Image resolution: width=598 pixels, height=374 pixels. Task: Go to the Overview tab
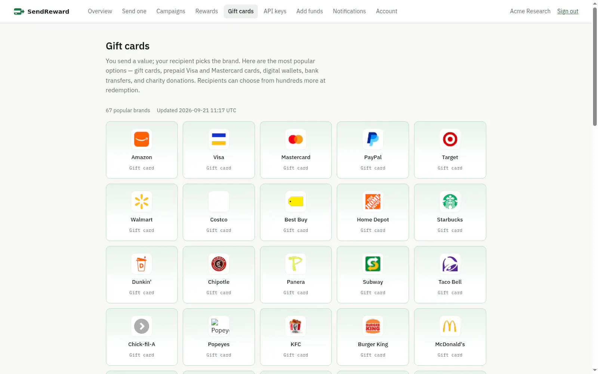[x=100, y=11]
